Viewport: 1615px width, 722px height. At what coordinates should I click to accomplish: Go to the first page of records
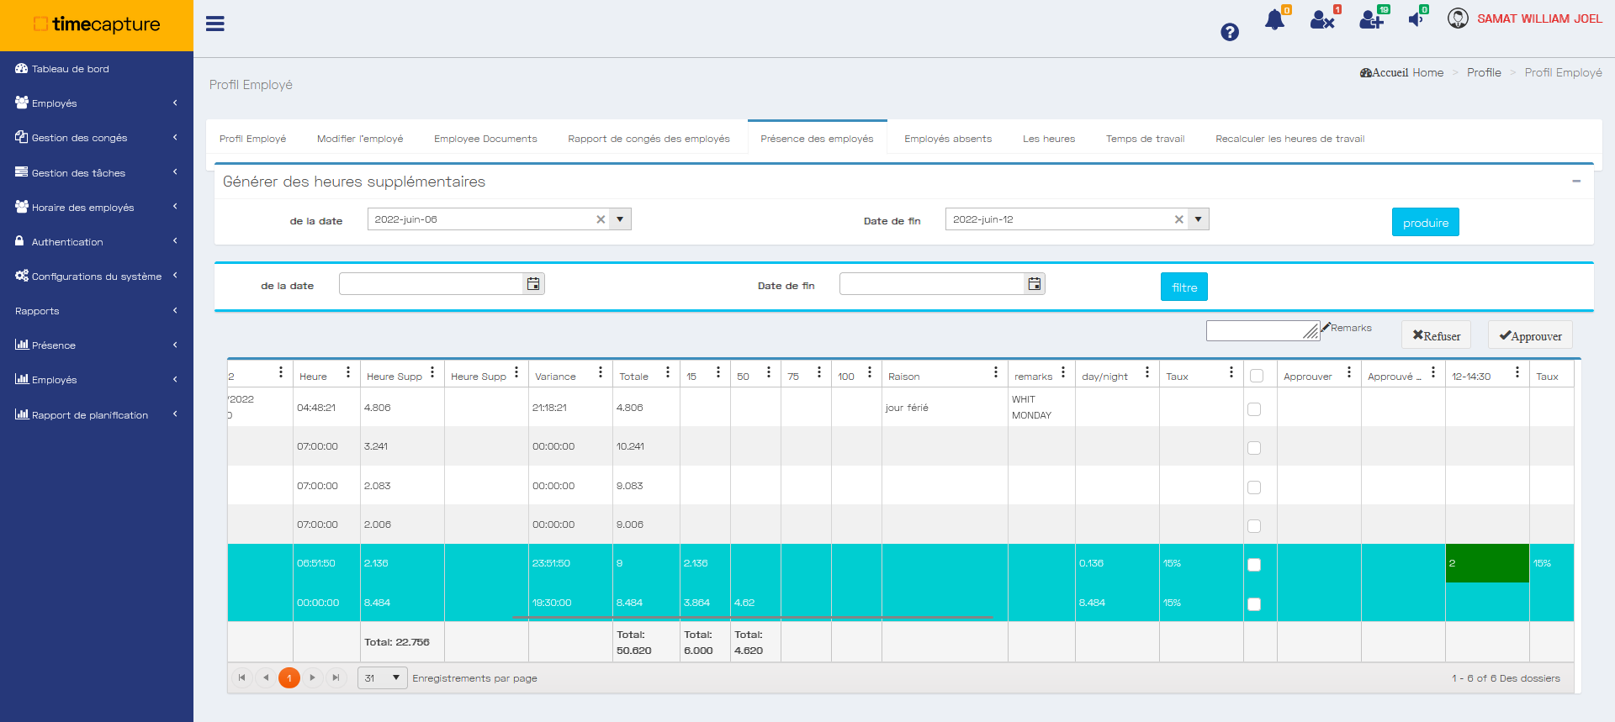click(242, 677)
